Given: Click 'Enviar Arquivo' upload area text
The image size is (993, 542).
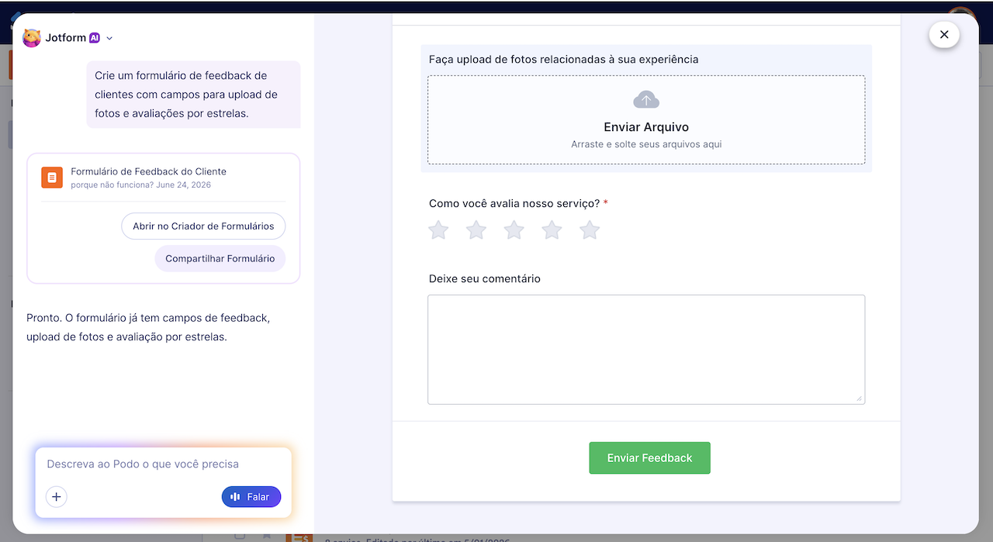Looking at the screenshot, I should [x=646, y=127].
